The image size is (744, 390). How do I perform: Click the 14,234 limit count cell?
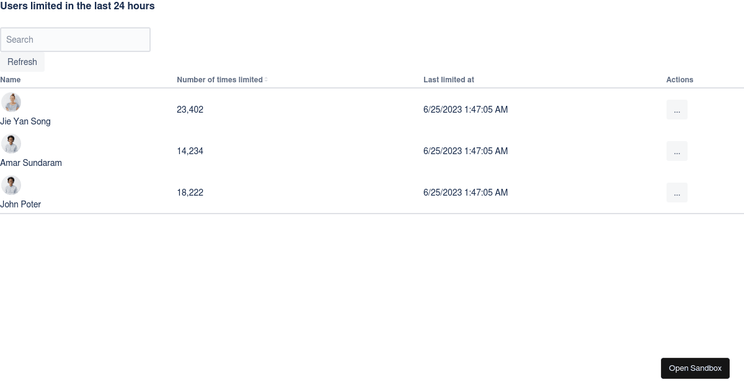coord(190,151)
